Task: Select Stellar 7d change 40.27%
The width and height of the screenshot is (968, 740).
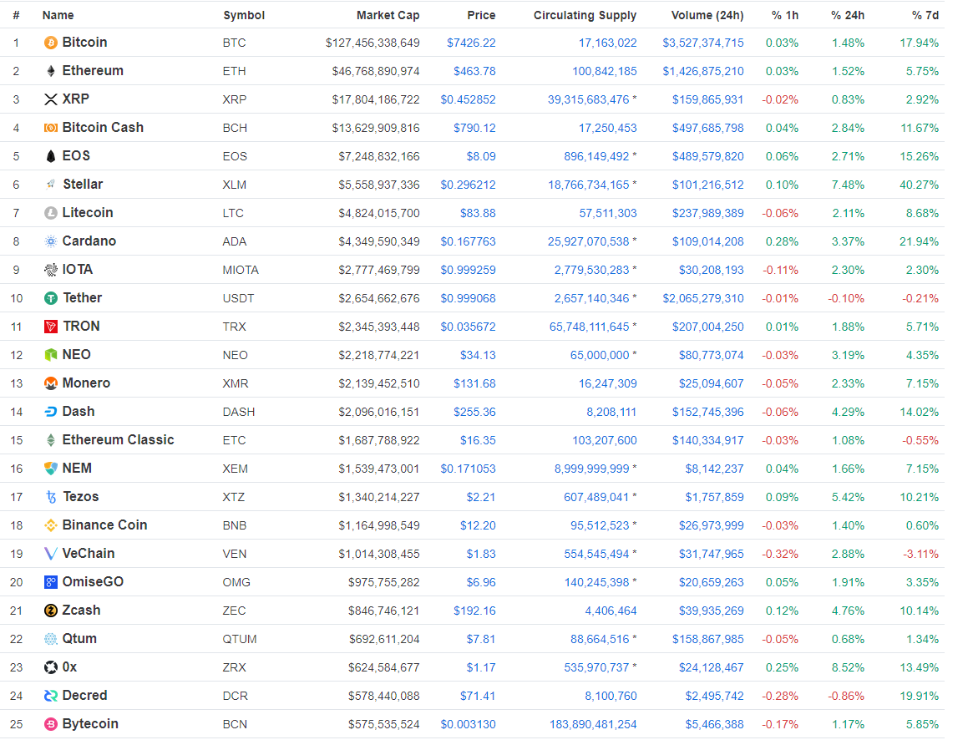Action: click(920, 185)
